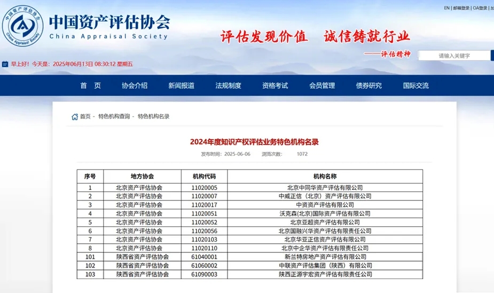Select cell 新兰特房地产资产评估有限公司
Image resolution: width=494 pixels, height=293 pixels.
[325, 257]
